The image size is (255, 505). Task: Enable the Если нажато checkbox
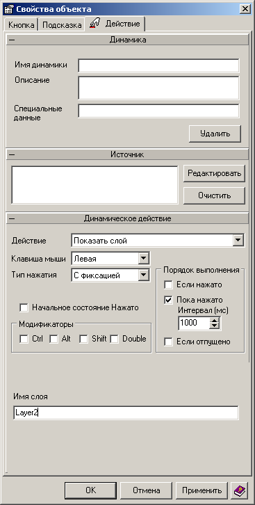[x=168, y=284]
